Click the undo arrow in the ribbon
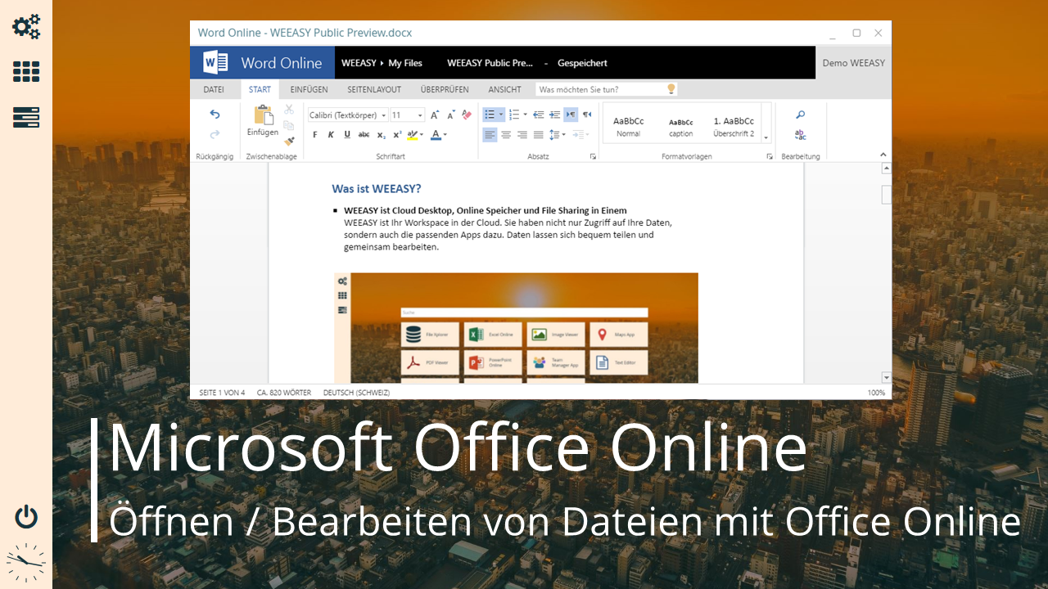Screen dimensions: 1048x589 (215, 115)
